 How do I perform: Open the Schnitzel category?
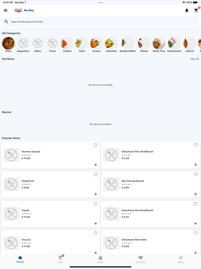pos(111,43)
